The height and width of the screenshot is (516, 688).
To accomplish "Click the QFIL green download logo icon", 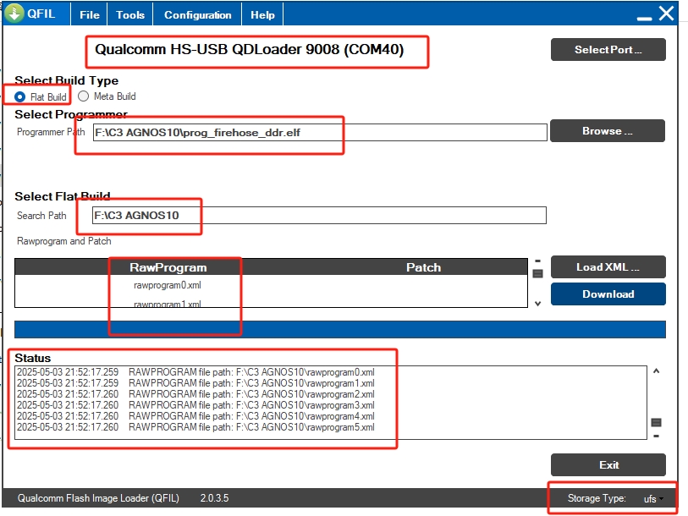I will [x=14, y=13].
